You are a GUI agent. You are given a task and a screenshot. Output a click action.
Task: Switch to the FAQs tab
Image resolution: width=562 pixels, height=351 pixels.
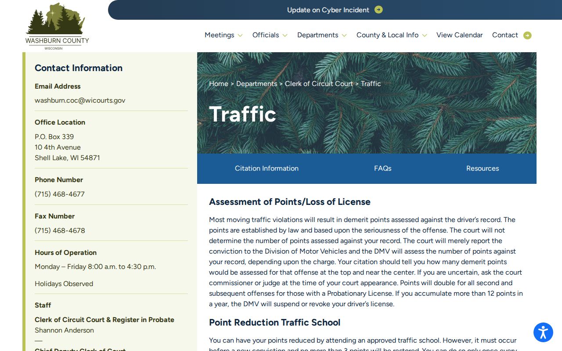(382, 168)
